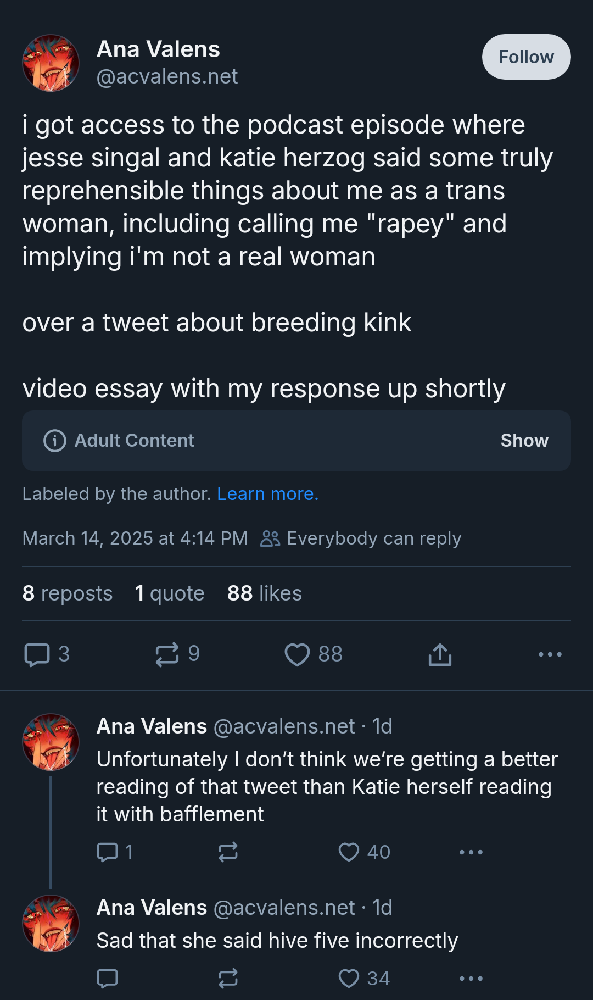Click the Adult Content info icon
Viewport: 593px width, 1000px height.
55,441
